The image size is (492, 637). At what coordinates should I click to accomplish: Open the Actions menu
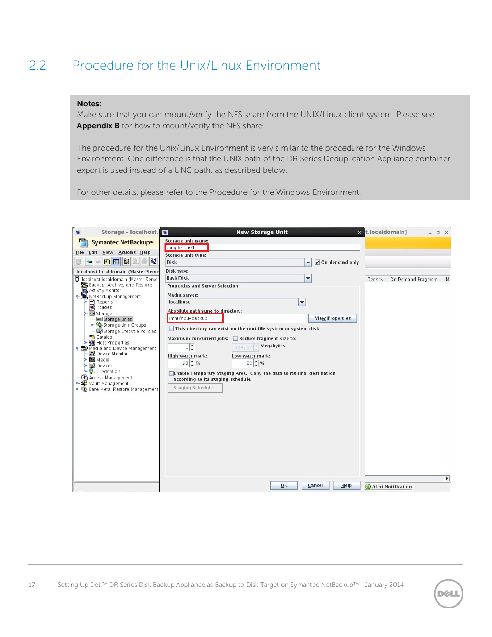click(x=127, y=253)
